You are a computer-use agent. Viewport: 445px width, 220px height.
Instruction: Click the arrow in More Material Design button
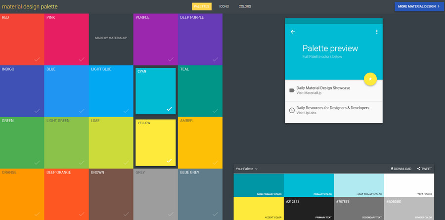pyautogui.click(x=438, y=6)
